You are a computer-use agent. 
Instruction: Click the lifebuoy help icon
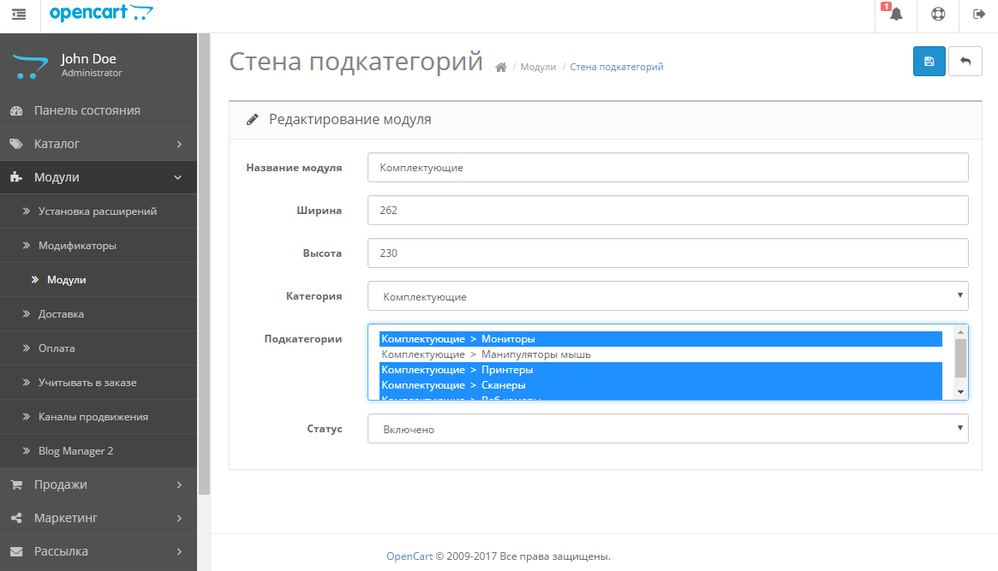click(x=937, y=15)
